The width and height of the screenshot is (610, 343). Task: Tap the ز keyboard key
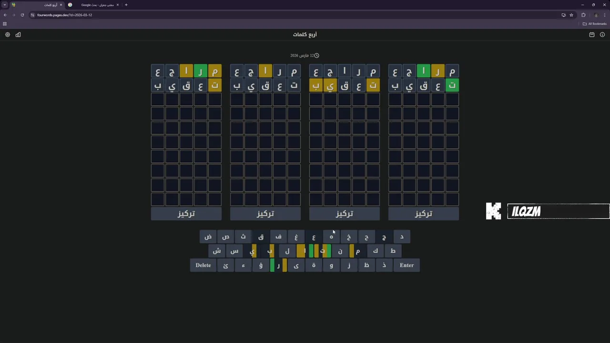pyautogui.click(x=349, y=265)
